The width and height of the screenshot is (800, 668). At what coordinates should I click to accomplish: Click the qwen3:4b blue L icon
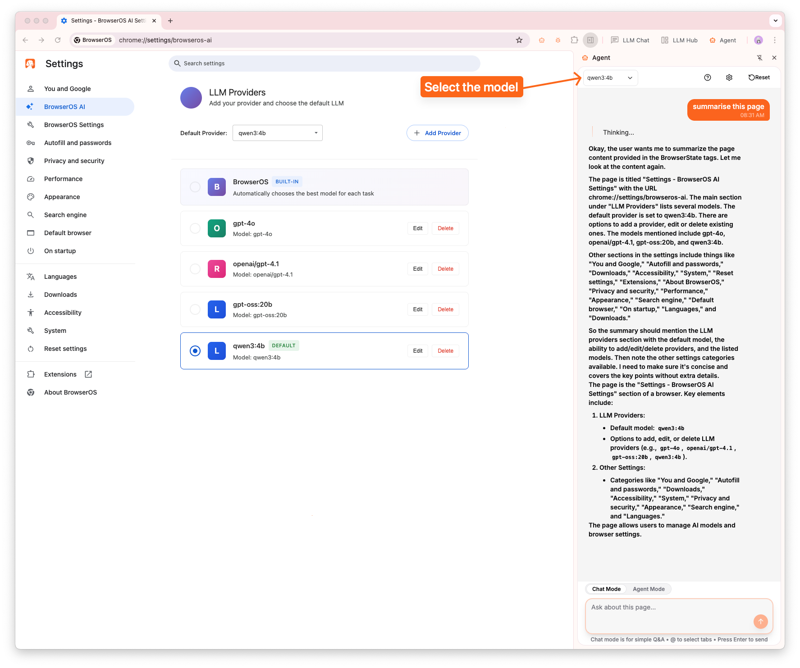217,351
